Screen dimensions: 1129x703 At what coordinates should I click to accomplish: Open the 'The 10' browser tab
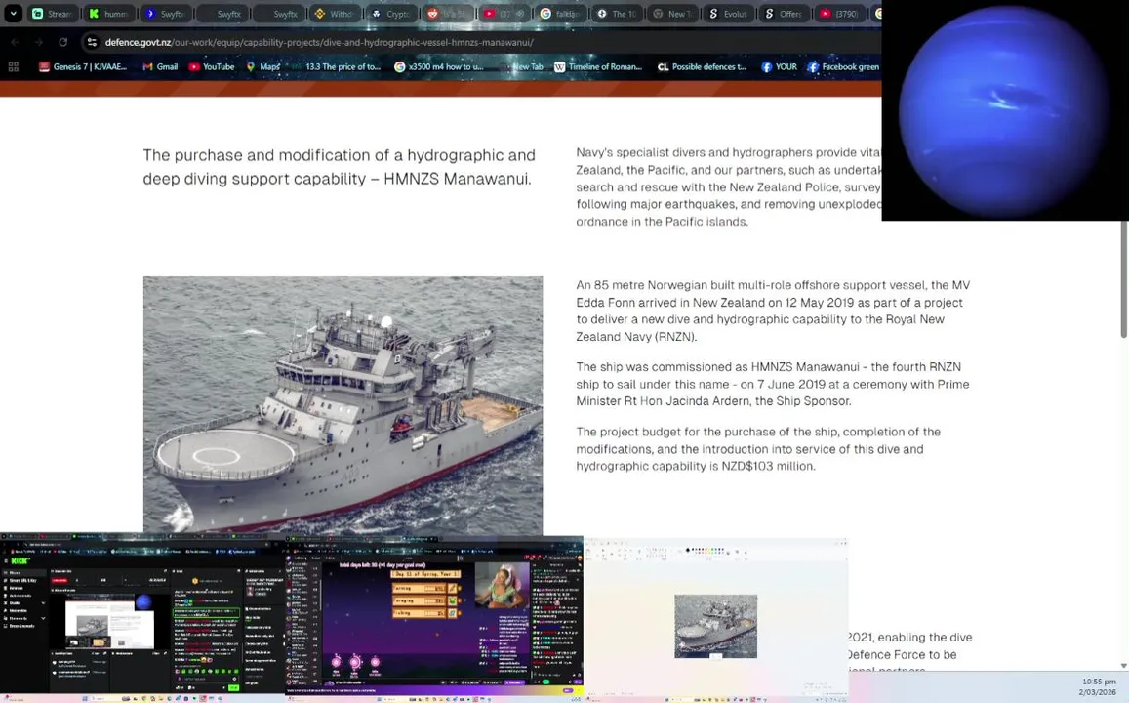[x=615, y=14]
